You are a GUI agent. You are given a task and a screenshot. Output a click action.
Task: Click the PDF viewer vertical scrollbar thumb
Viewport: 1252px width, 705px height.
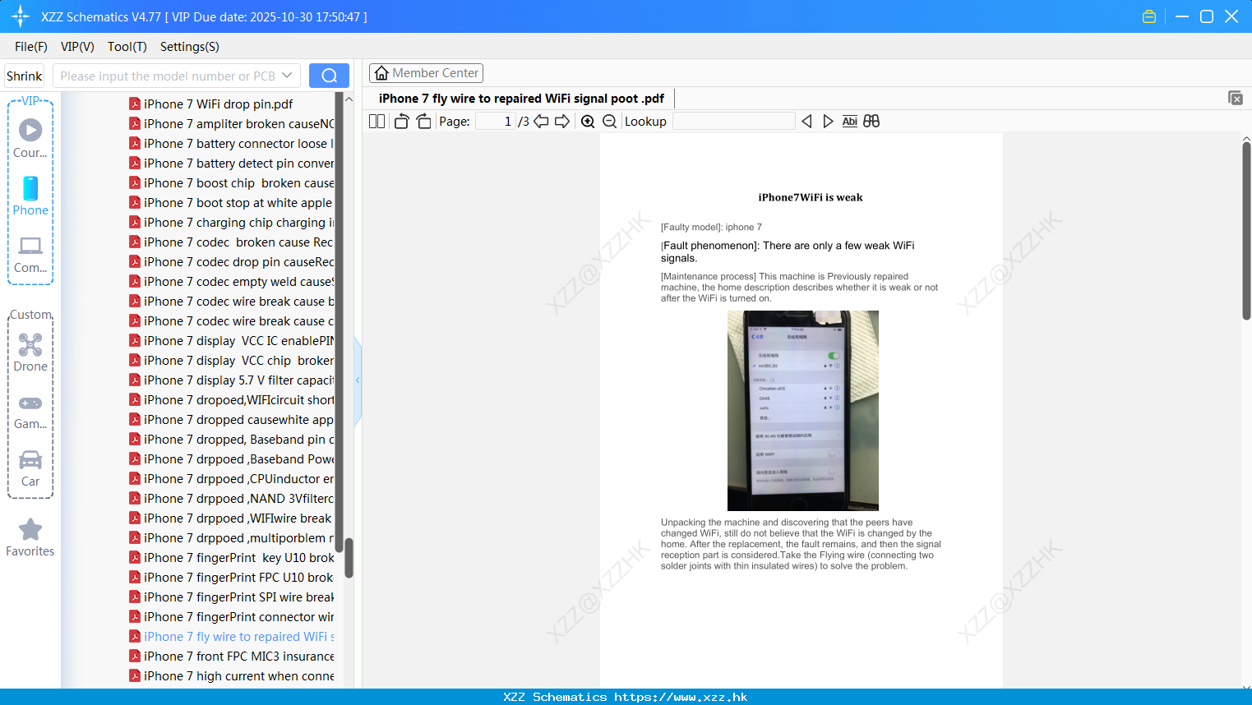[1246, 231]
